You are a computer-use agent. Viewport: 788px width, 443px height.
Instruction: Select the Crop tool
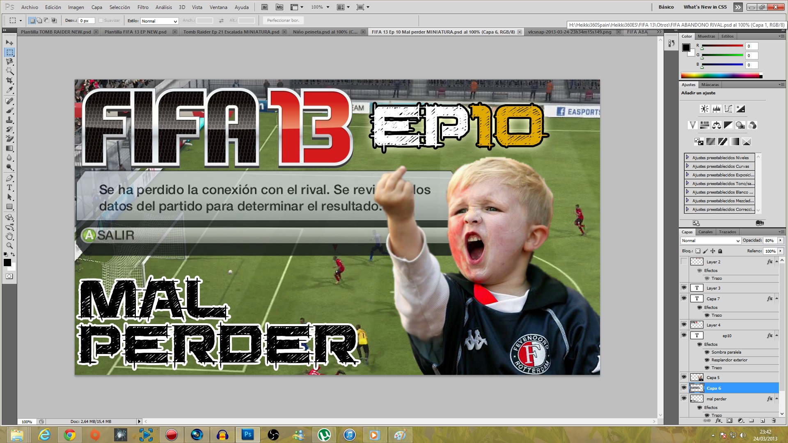point(9,80)
